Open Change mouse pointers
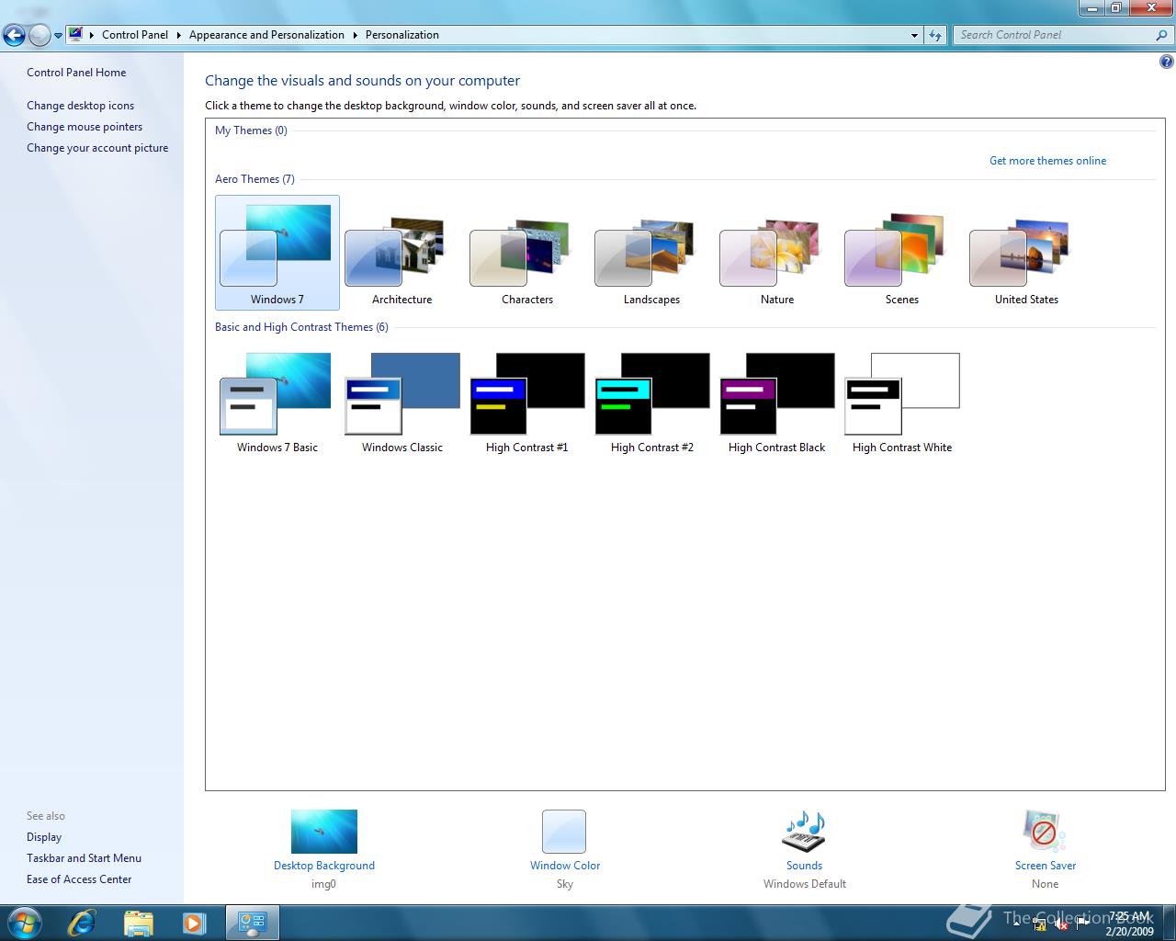 click(x=85, y=127)
